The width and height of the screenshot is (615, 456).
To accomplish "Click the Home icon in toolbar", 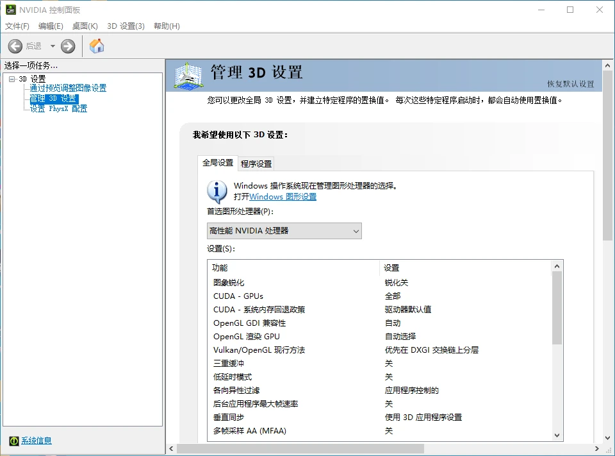I will 97,46.
